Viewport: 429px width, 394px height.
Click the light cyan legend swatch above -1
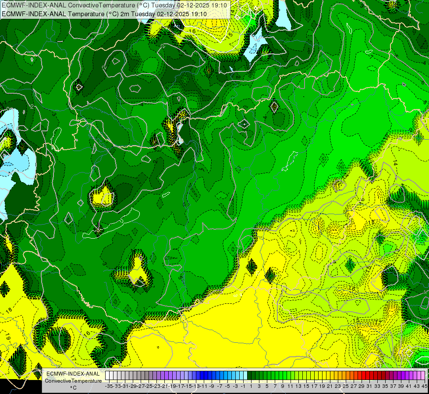241,375
